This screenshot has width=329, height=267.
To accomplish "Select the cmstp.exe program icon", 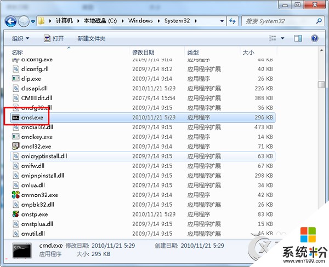I will point(16,214).
